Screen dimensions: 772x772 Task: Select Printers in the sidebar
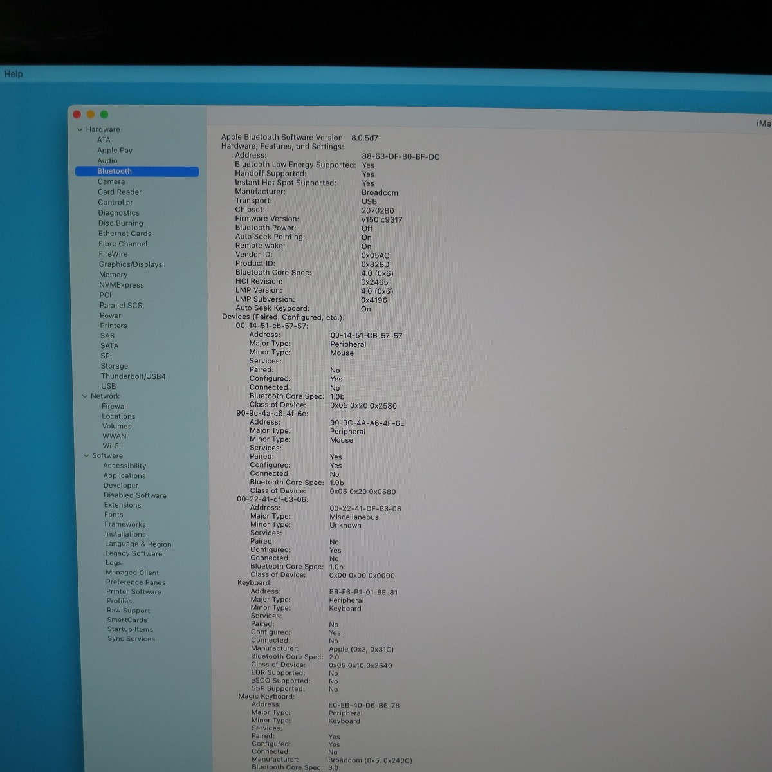pos(114,326)
